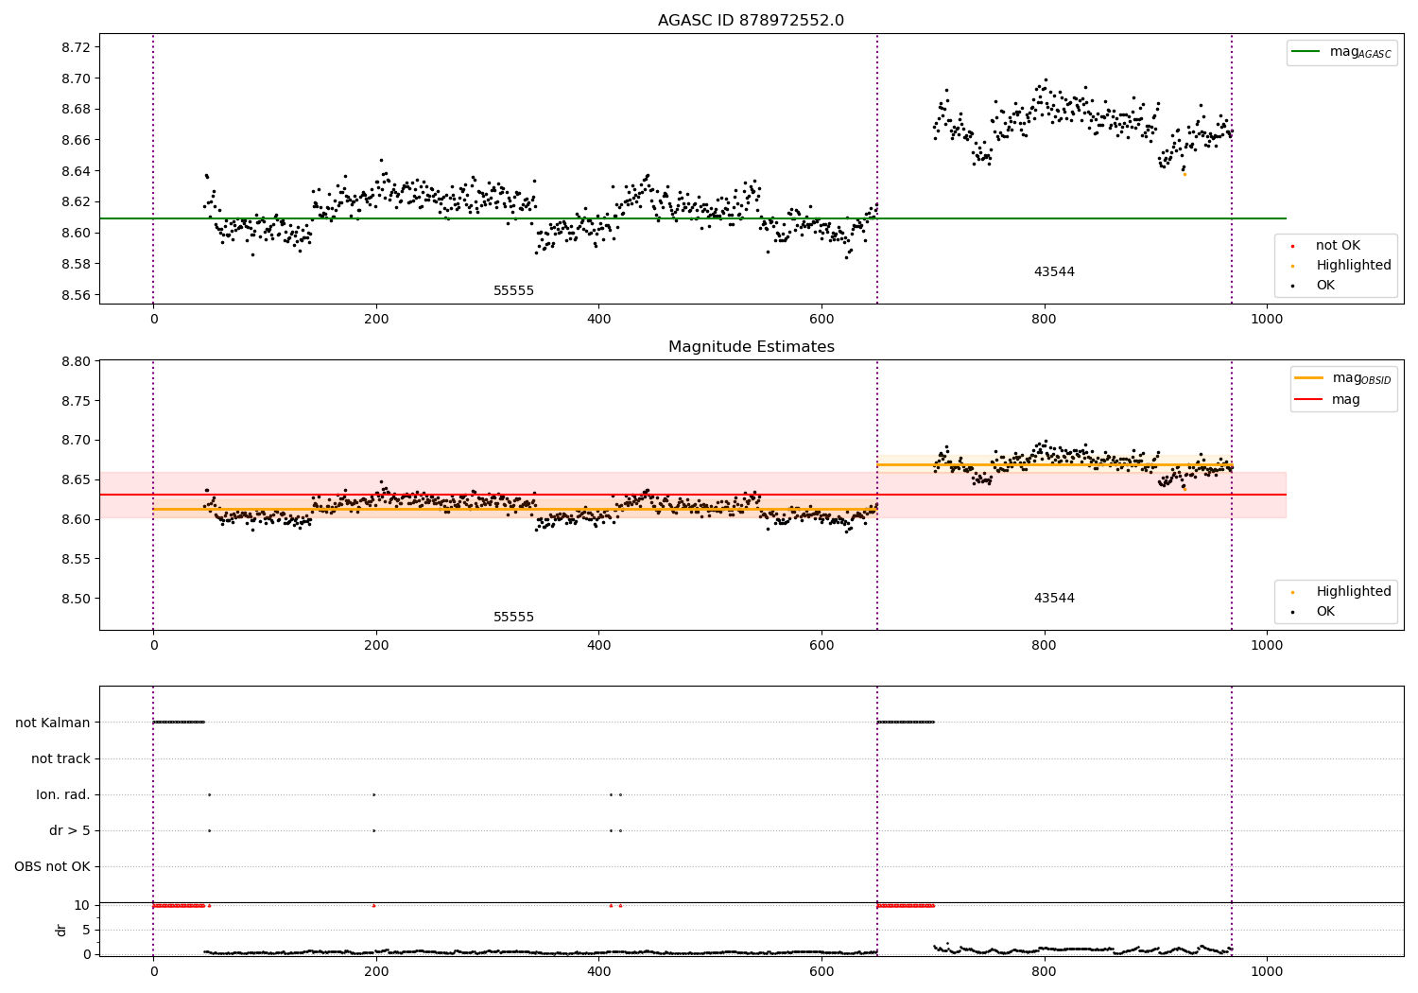
Task: Click 'Highlighted' in the top plot legend
Action: pos(1354,266)
